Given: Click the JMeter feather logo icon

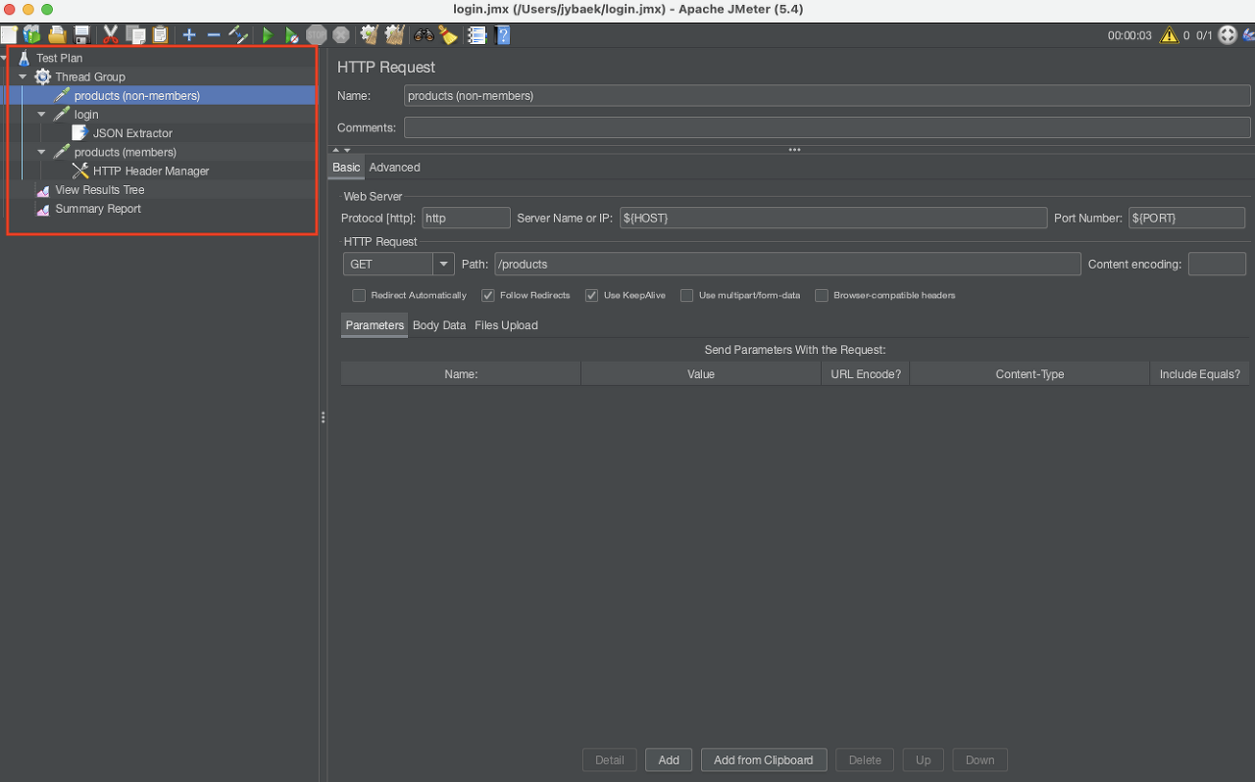Looking at the screenshot, I should [1248, 35].
